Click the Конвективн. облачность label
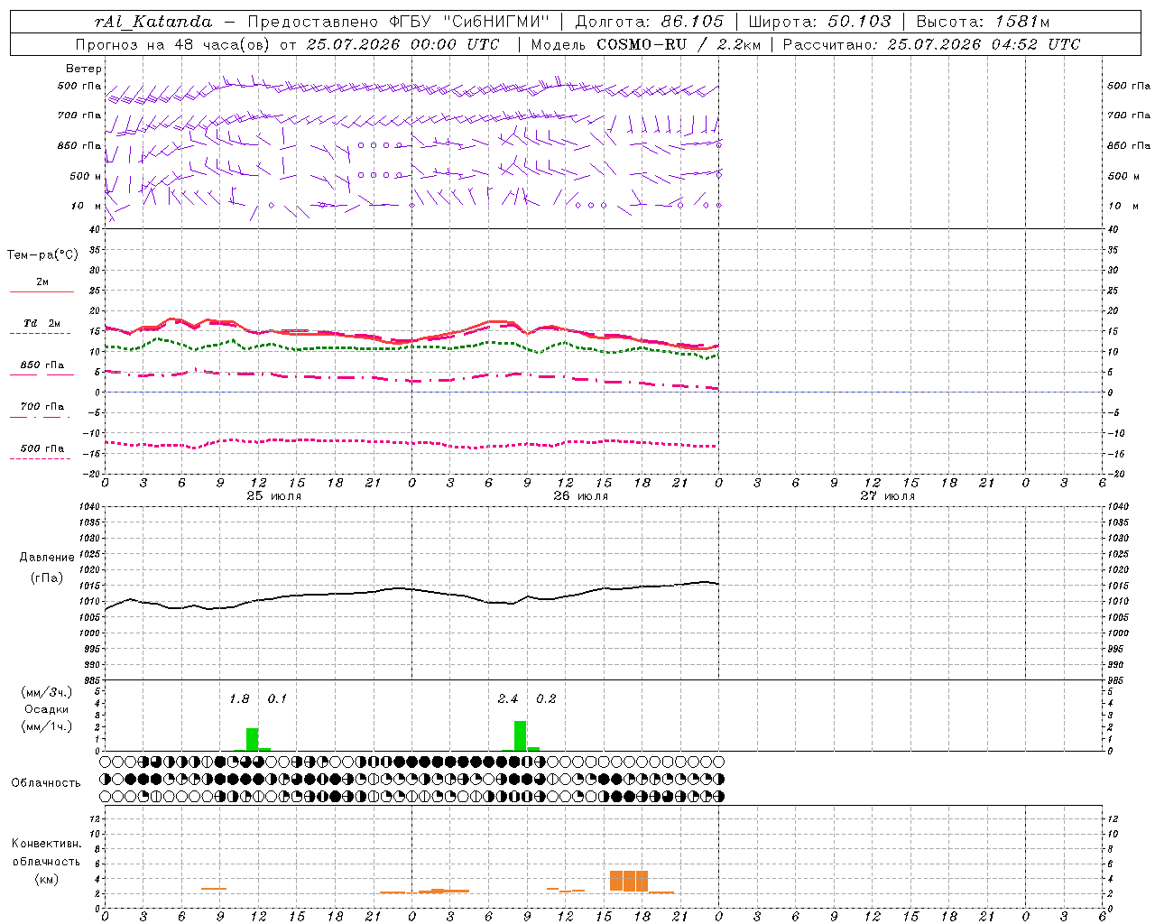 [46, 861]
